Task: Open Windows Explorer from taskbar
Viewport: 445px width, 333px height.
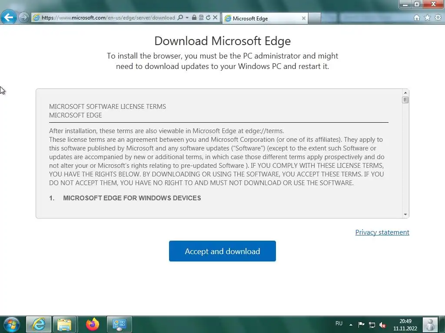Action: [64, 324]
